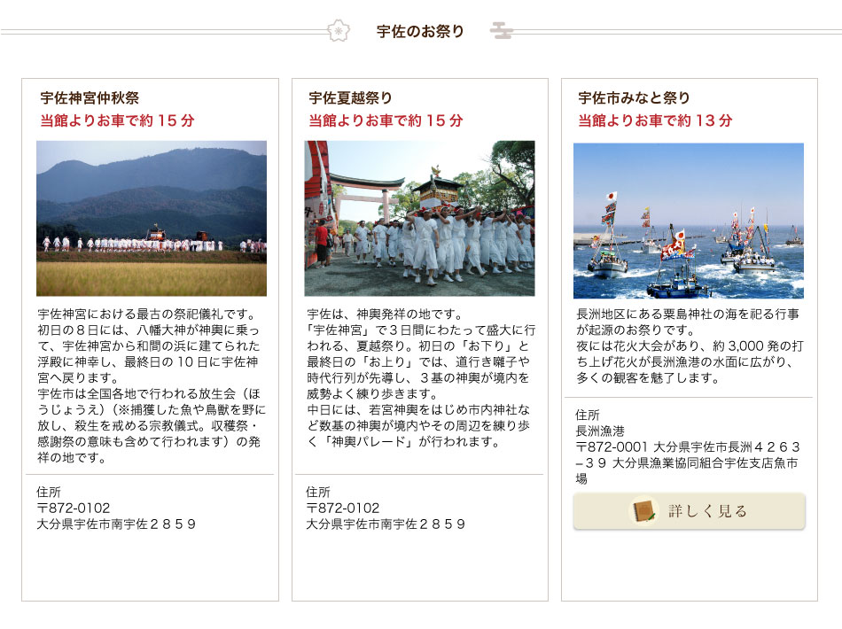The image size is (842, 629).
Task: Open the decorated fishing boats photo
Action: 689,221
